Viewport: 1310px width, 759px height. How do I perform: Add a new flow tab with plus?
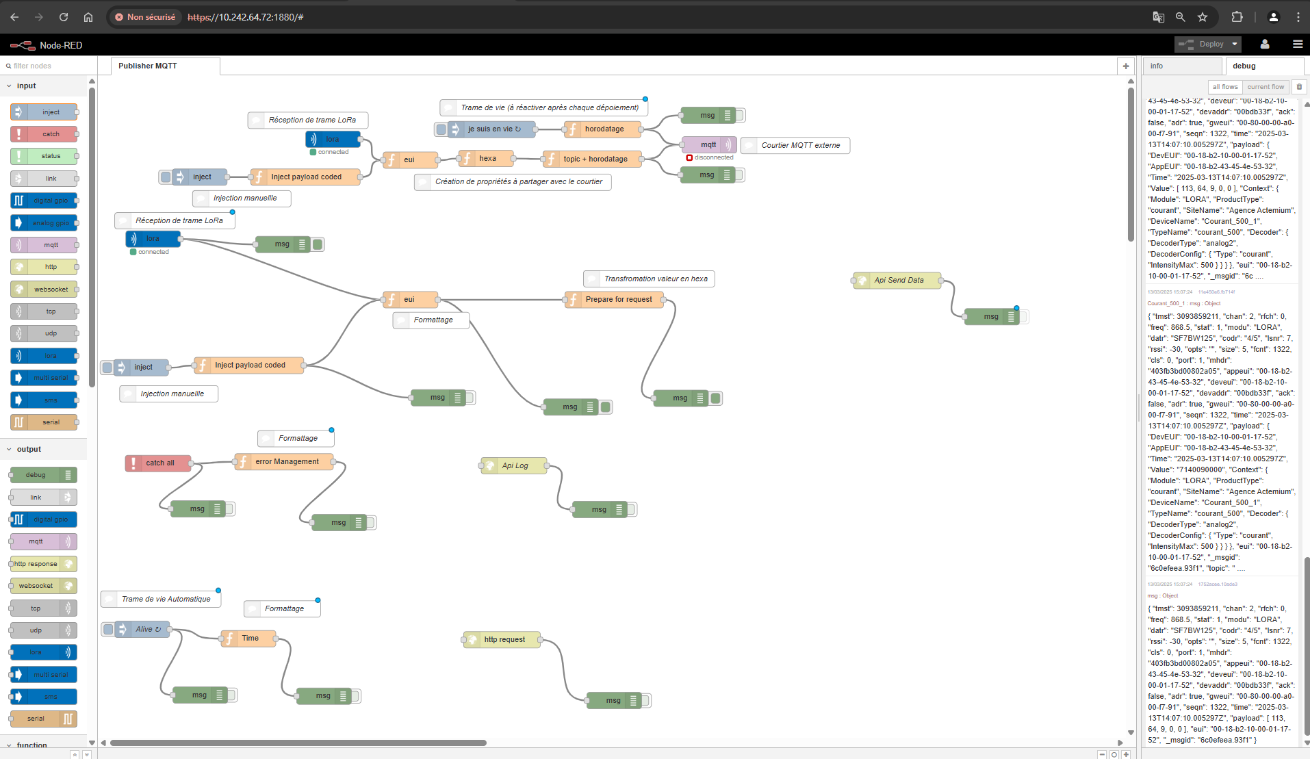1126,66
